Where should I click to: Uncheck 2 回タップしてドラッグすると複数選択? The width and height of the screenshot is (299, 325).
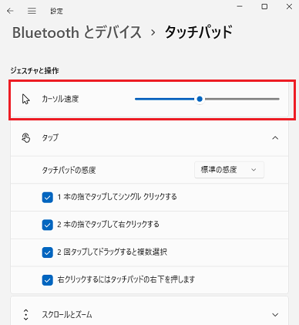pyautogui.click(x=47, y=252)
